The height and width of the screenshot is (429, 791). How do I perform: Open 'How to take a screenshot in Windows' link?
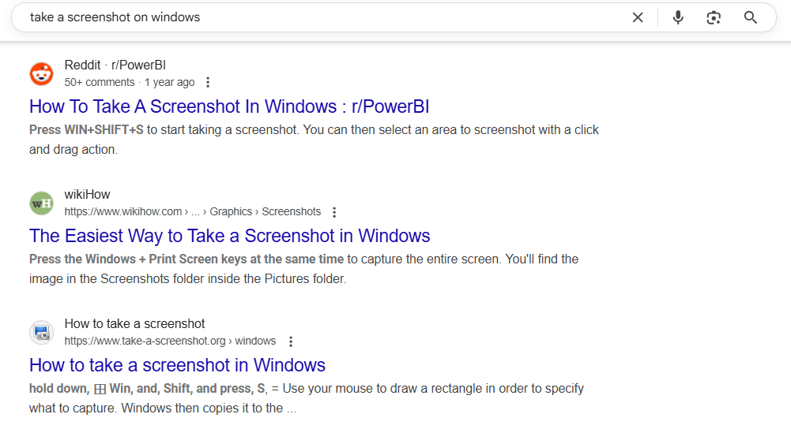[x=177, y=365]
